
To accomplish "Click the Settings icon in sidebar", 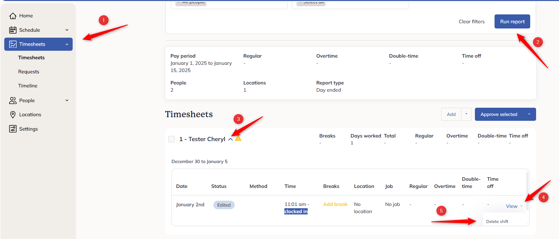I will click(13, 129).
